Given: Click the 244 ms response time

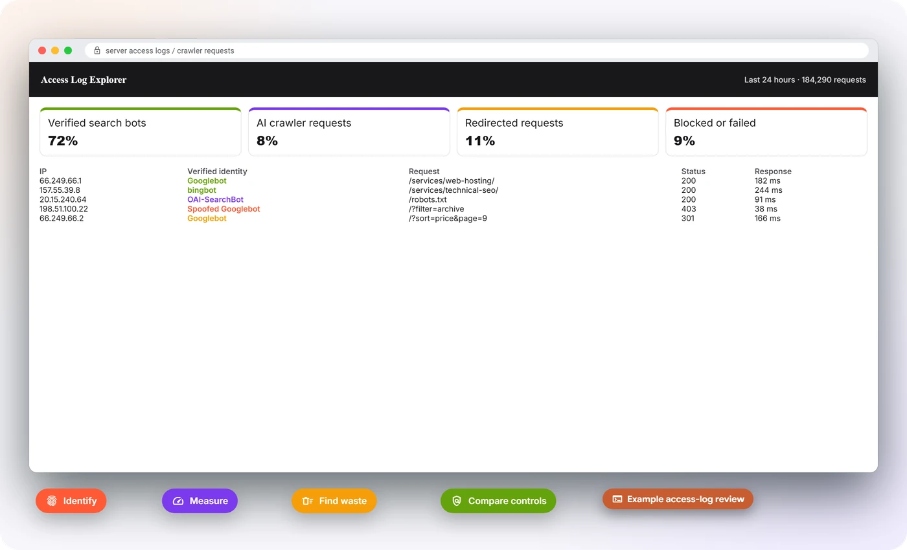Looking at the screenshot, I should (768, 190).
